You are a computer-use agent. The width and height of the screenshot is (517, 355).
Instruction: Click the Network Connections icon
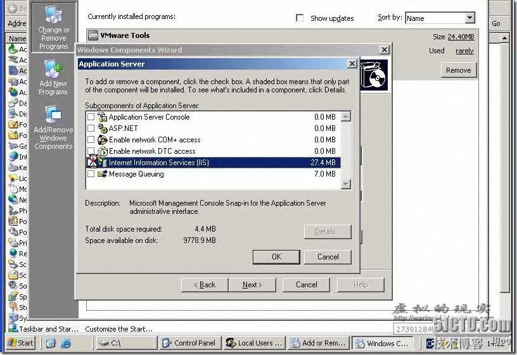tap(13, 199)
